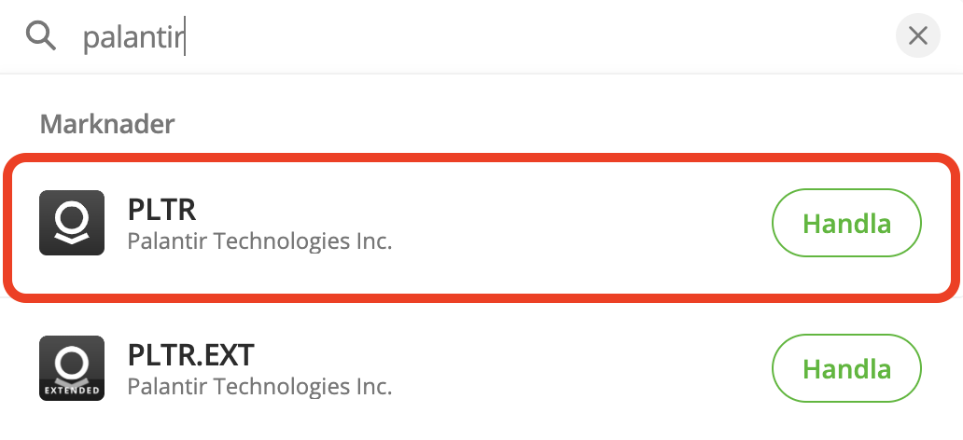Click the PLTR.EXT extended-hours logo icon
This screenshot has width=963, height=440.
[71, 368]
